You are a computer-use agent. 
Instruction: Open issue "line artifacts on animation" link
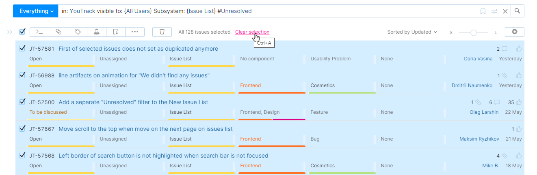point(134,76)
